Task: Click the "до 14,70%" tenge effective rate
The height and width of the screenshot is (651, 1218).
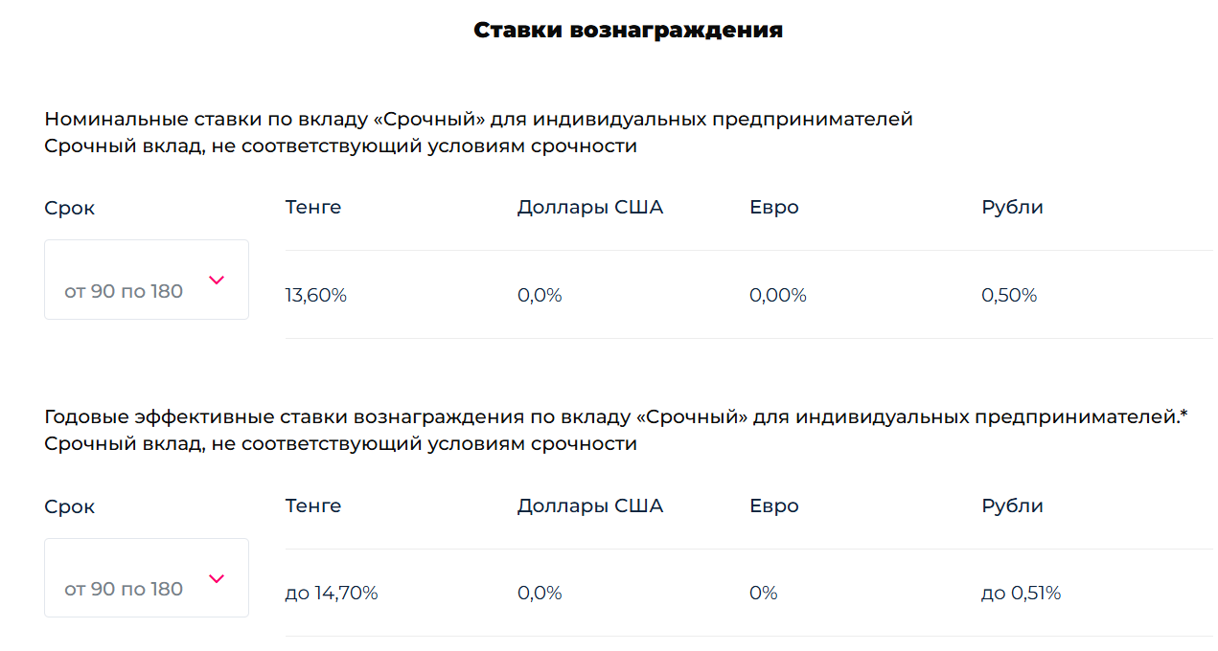Action: point(332,594)
